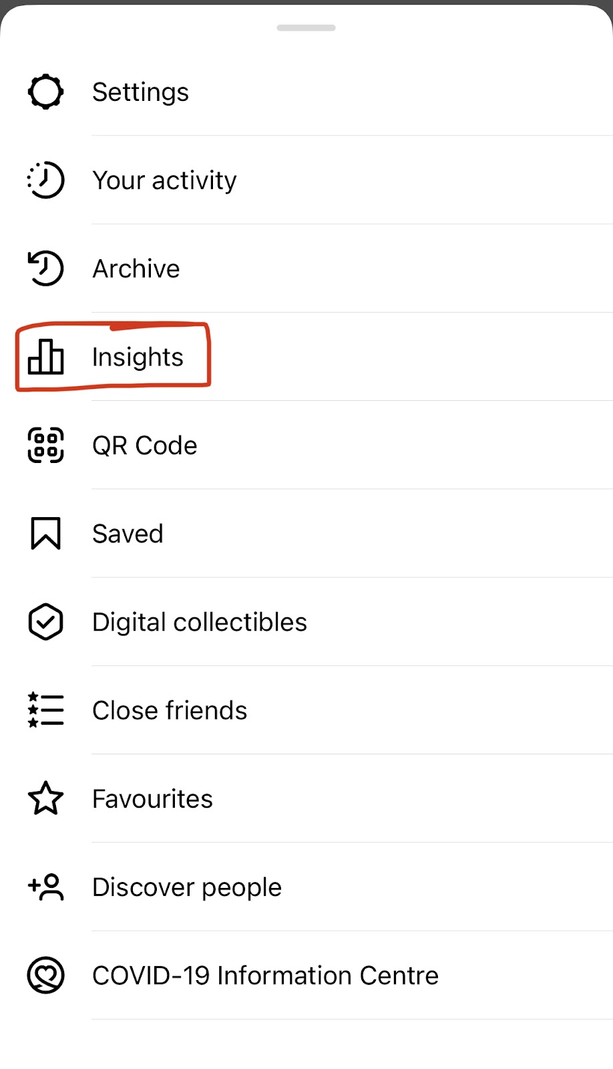613x1069 pixels.
Task: Open COVID-19 Information Centre text
Action: (x=265, y=975)
